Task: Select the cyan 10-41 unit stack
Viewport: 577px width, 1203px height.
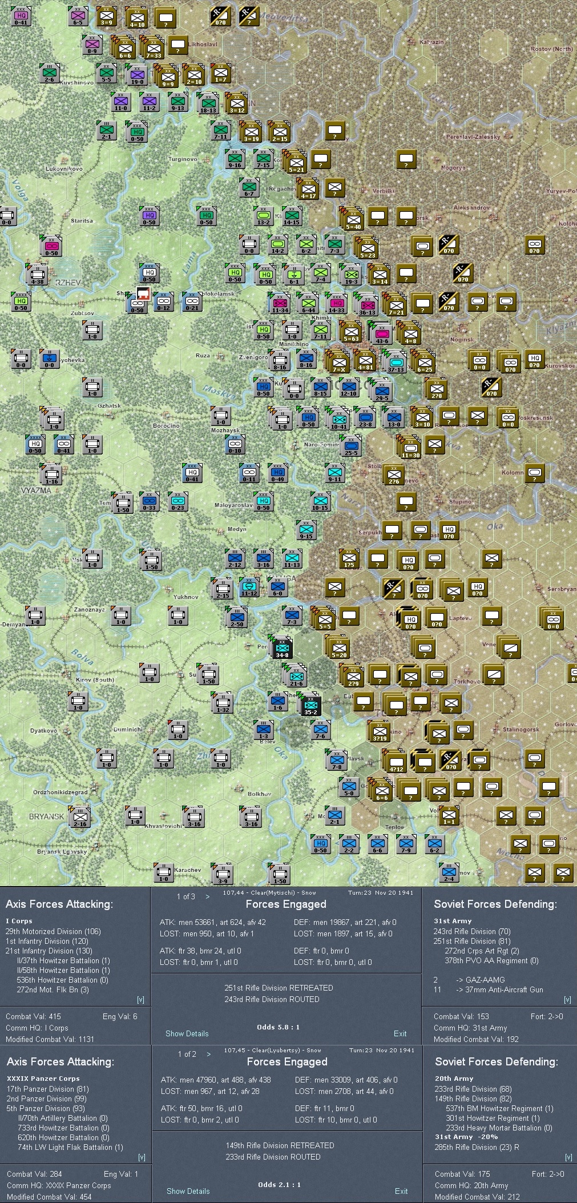Action: (338, 419)
